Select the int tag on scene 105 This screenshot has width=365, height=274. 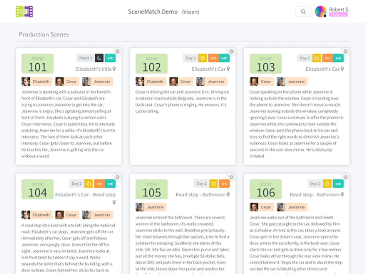(224, 184)
